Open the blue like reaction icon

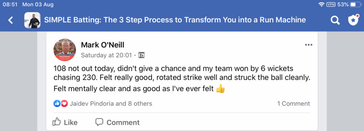[x=57, y=103]
